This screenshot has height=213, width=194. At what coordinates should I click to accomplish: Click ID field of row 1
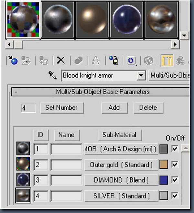[x=41, y=149]
